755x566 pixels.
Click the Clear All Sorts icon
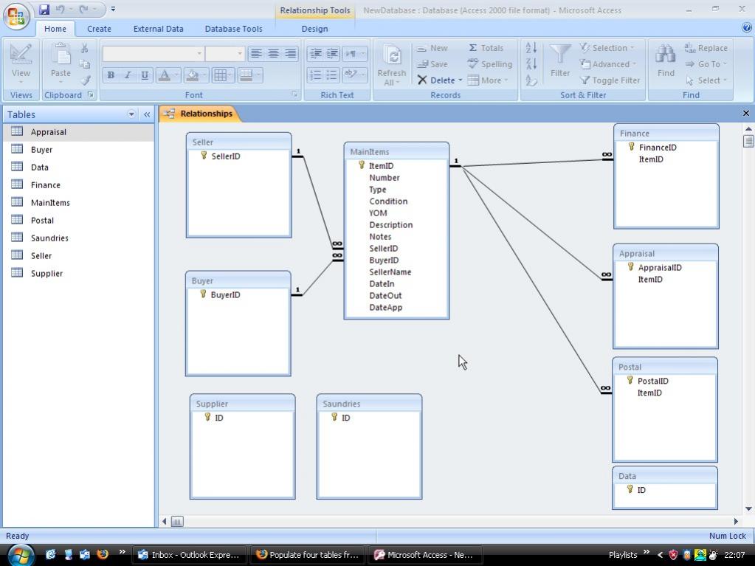point(531,80)
